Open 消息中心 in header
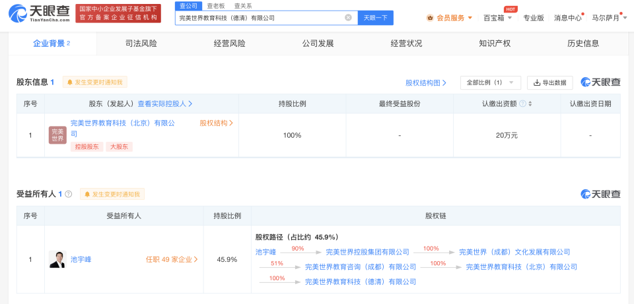The image size is (634, 304). click(x=568, y=18)
